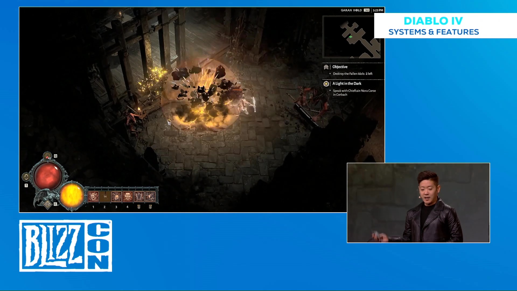Screen dimensions: 517x291
Task: Click the crossed swords left-mouse skill
Action: [139, 197]
